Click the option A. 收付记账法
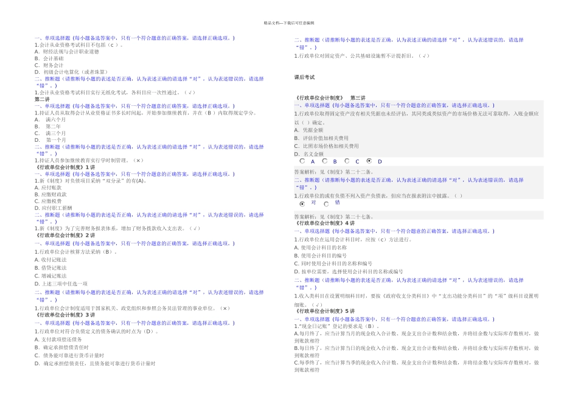Image resolution: width=578 pixels, height=409 pixels. pos(50,260)
